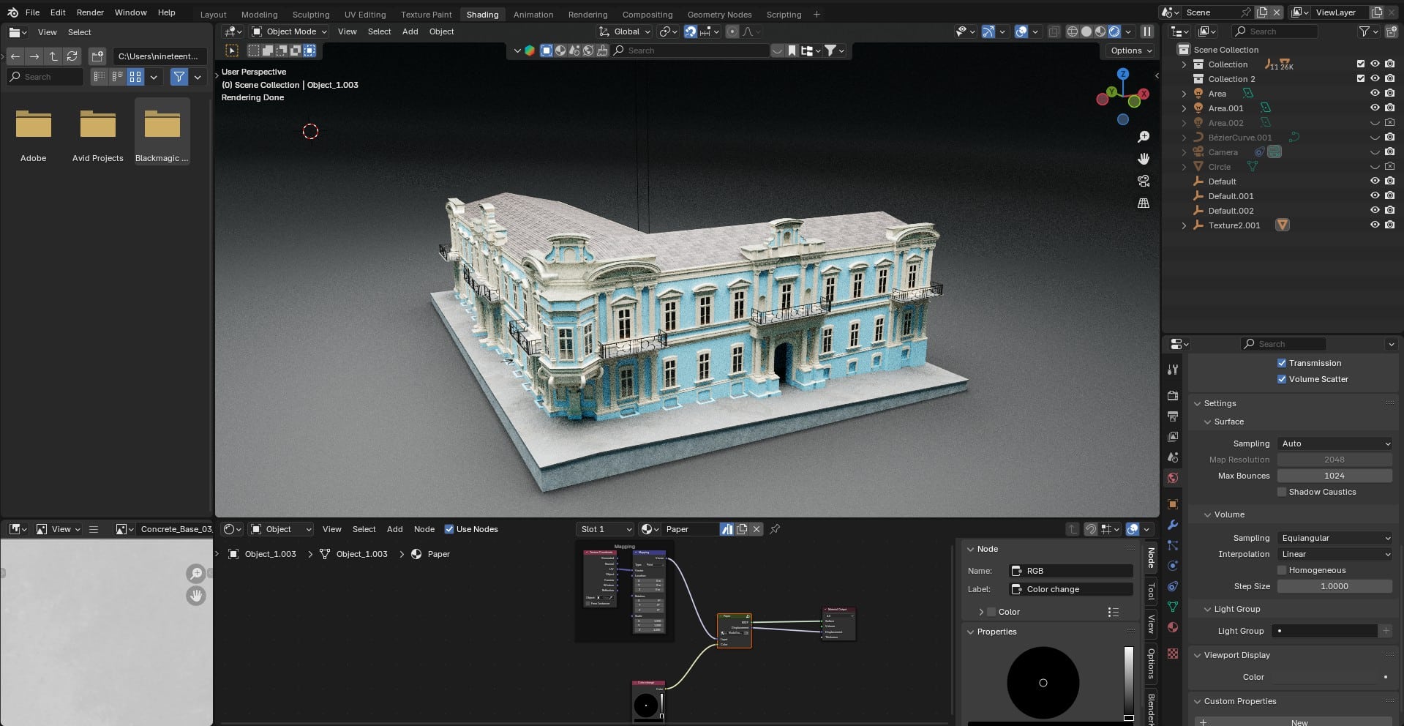Open the Render menu
The height and width of the screenshot is (726, 1404).
click(90, 12)
